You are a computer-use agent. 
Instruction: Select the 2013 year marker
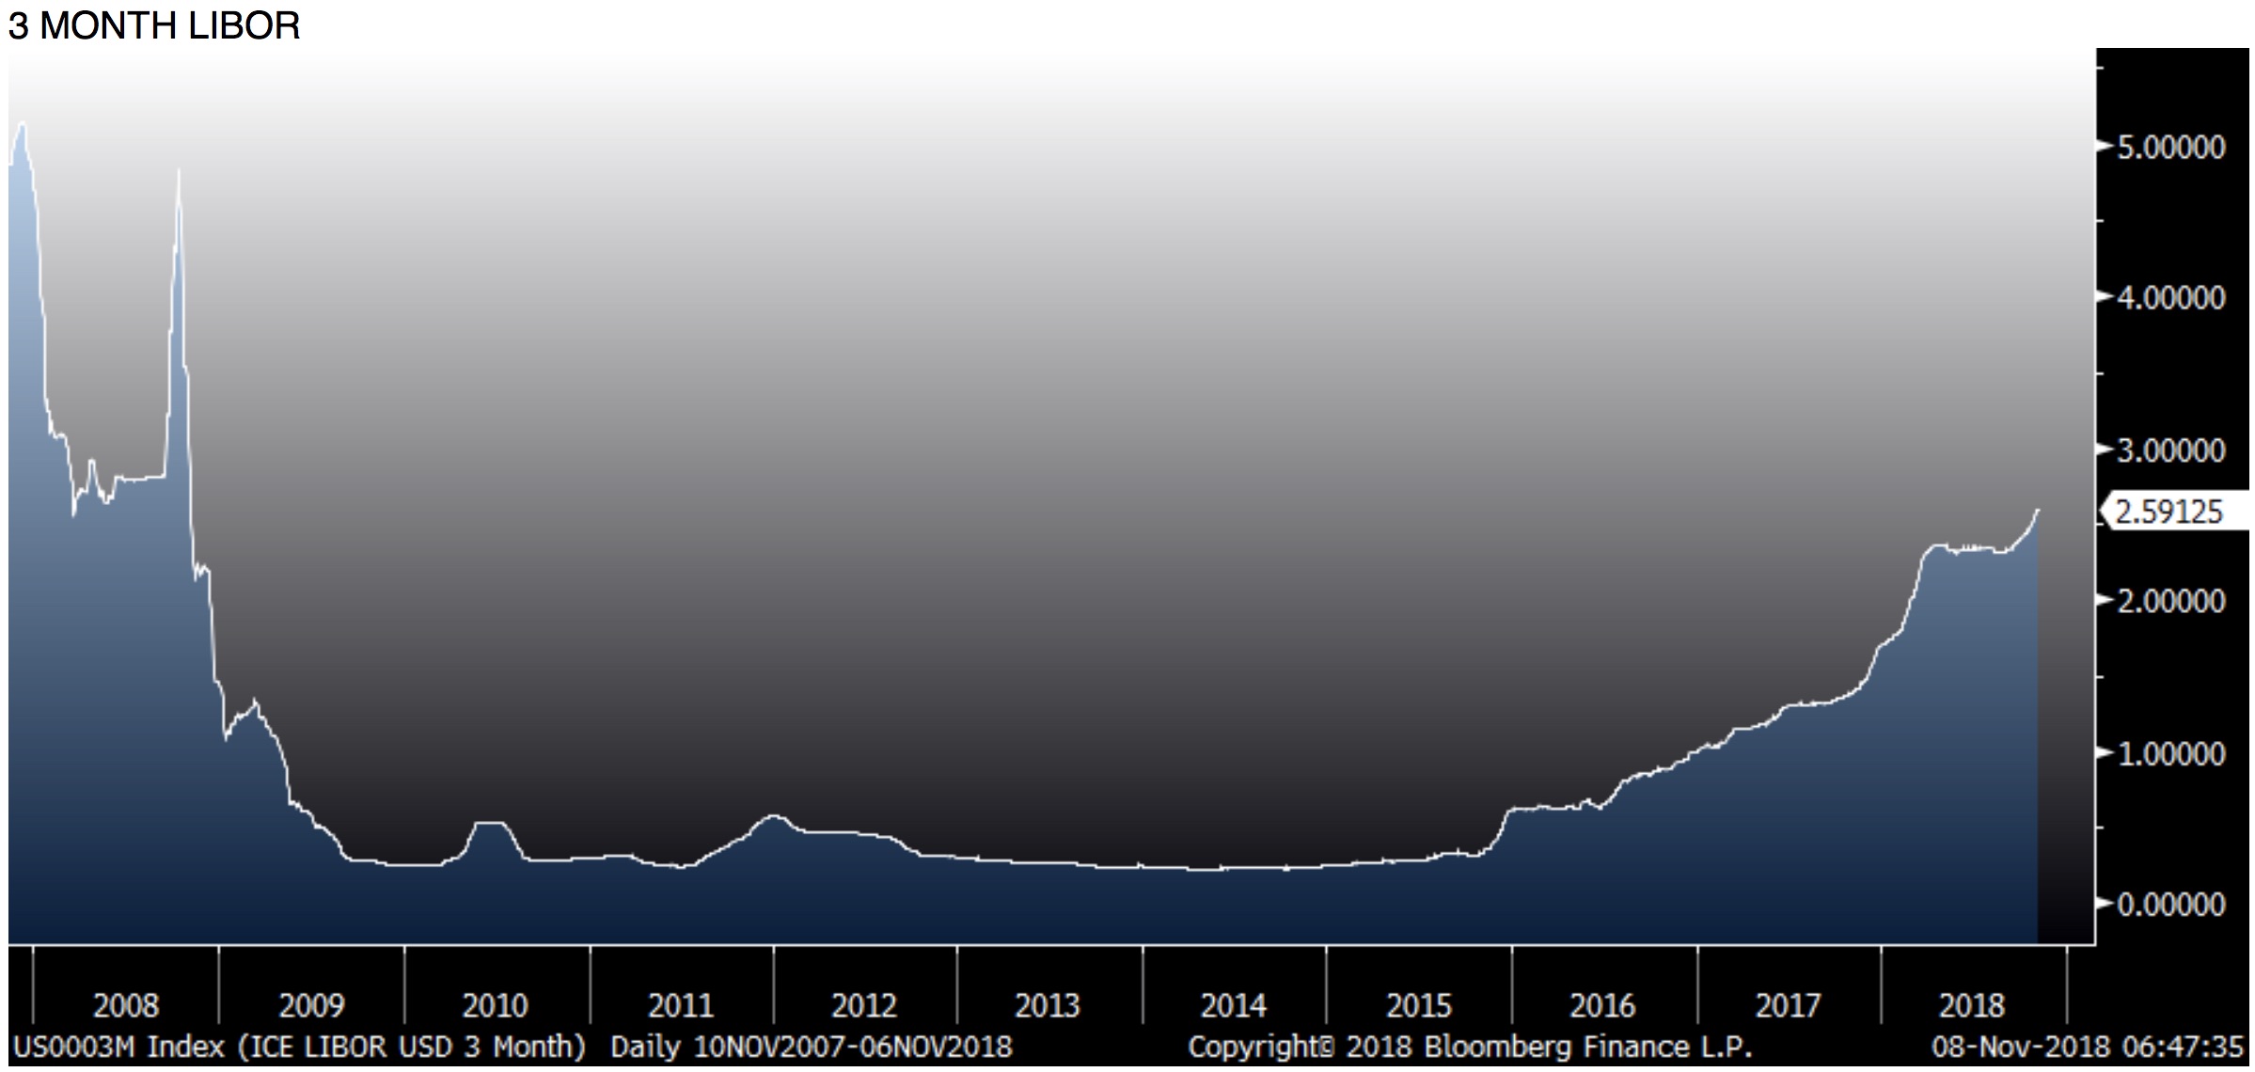point(1048,1006)
